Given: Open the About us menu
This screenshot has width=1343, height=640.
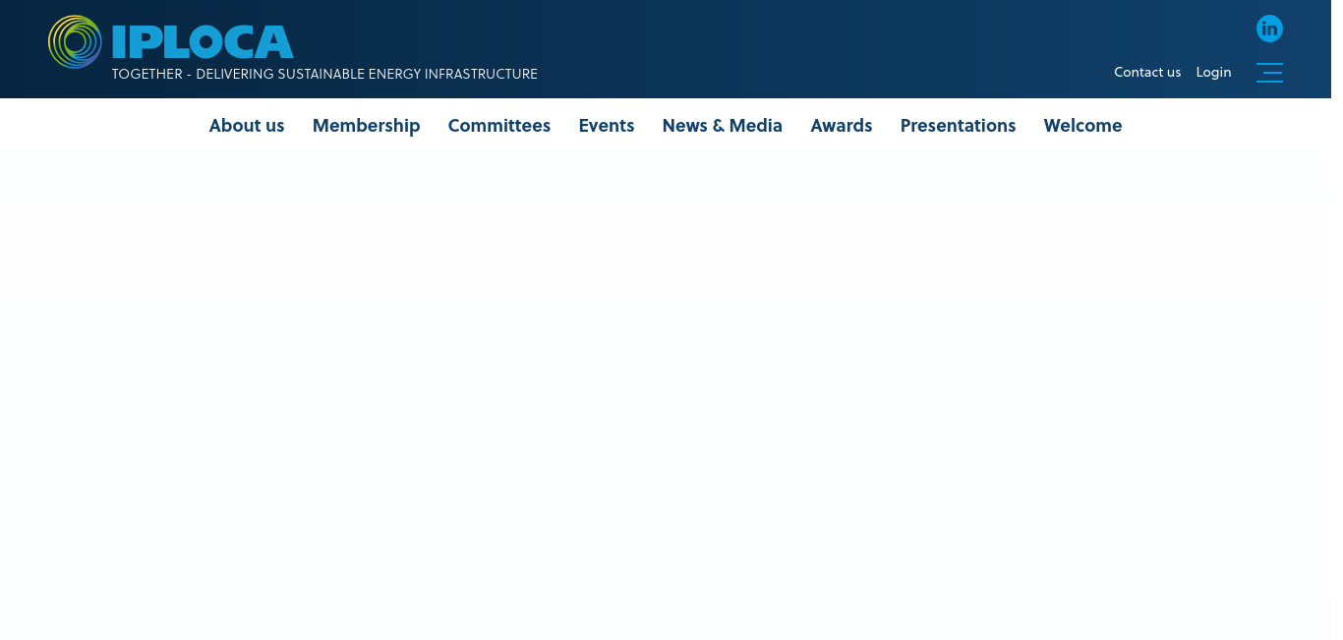Looking at the screenshot, I should pos(247,126).
